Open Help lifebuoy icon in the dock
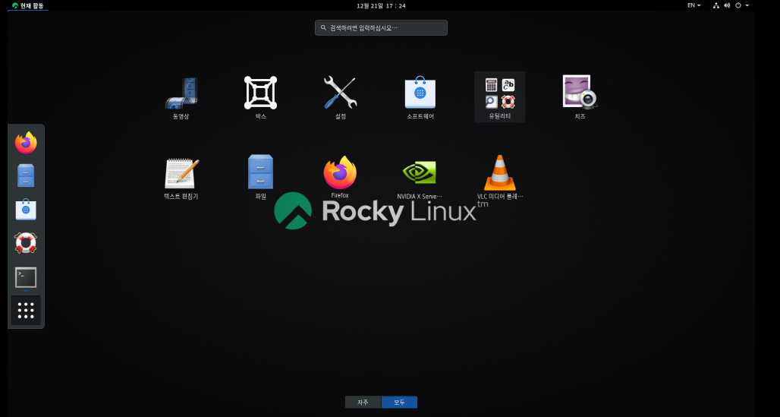 click(x=26, y=243)
